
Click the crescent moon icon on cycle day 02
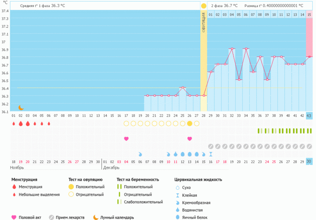point(21,108)
